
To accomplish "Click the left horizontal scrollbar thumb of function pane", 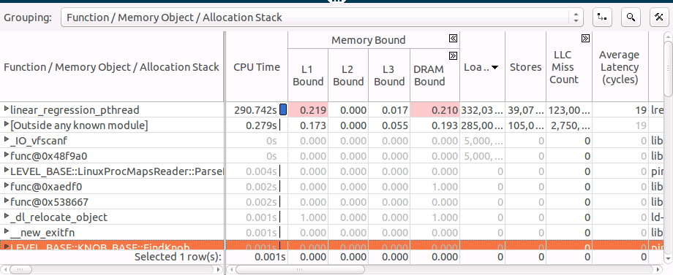I will coord(20,269).
